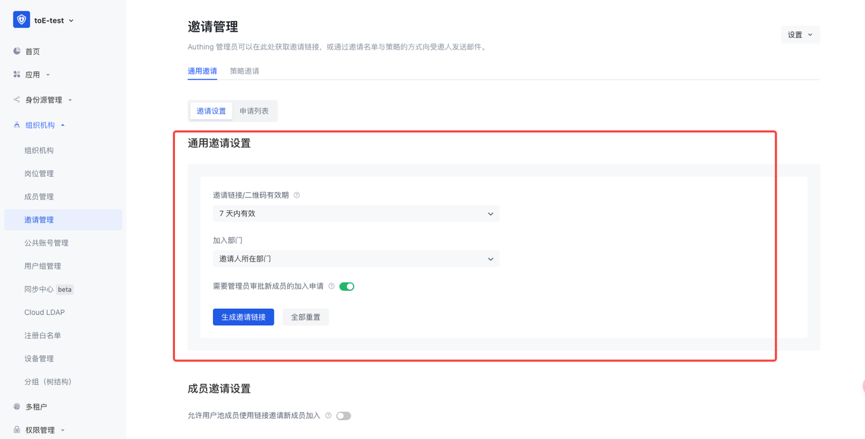Image resolution: width=865 pixels, height=439 pixels.
Task: Expand the 设置 dropdown at top right
Action: (x=800, y=35)
